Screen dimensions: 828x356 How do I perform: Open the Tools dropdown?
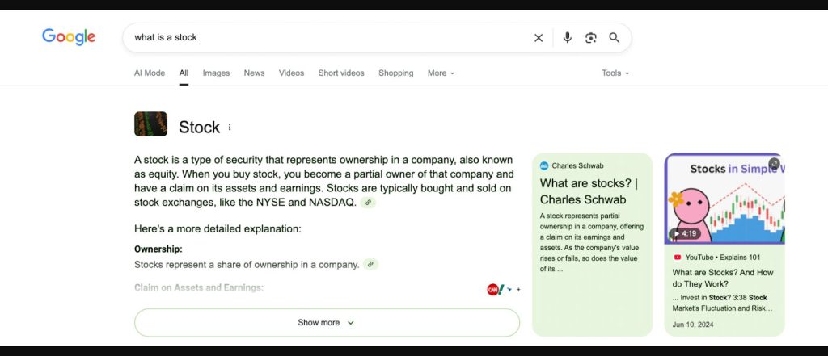[x=615, y=73]
